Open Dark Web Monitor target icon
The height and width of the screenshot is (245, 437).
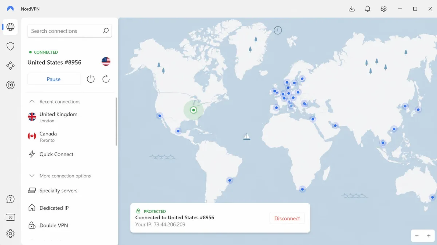click(11, 85)
